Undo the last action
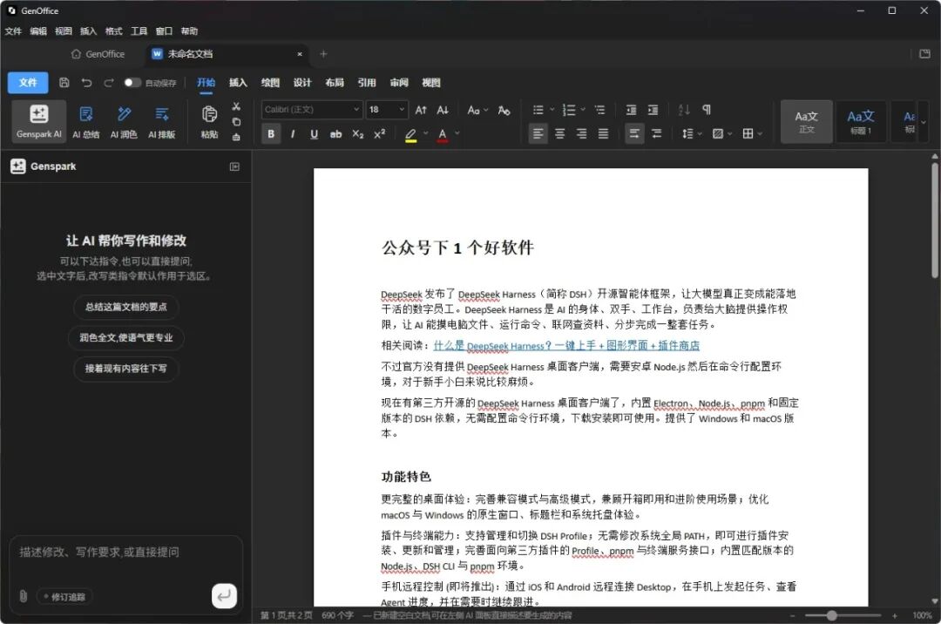This screenshot has width=941, height=624. (86, 83)
